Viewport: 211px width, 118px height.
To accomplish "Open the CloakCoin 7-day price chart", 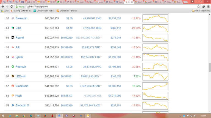I will tap(155, 86).
